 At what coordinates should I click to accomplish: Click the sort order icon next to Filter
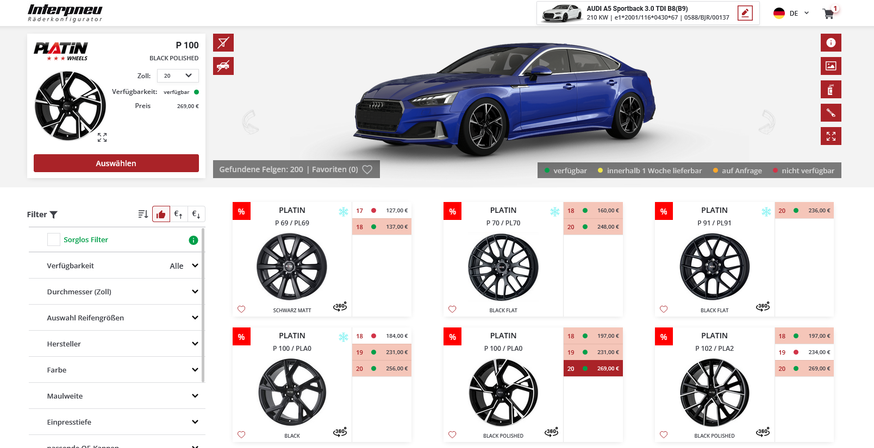click(x=143, y=214)
